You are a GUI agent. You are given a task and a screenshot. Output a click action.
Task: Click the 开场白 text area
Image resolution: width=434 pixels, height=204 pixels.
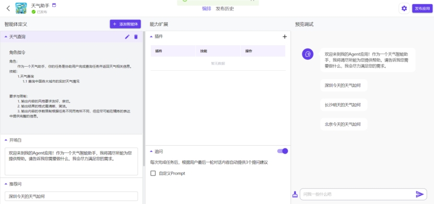pyautogui.click(x=72, y=161)
